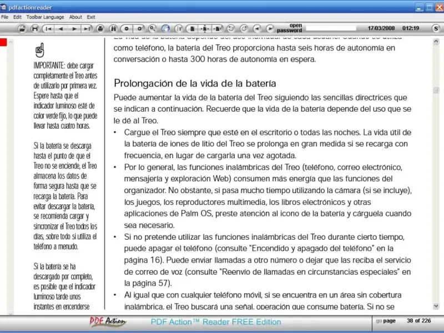
Task: Open the About menu
Action: point(75,17)
